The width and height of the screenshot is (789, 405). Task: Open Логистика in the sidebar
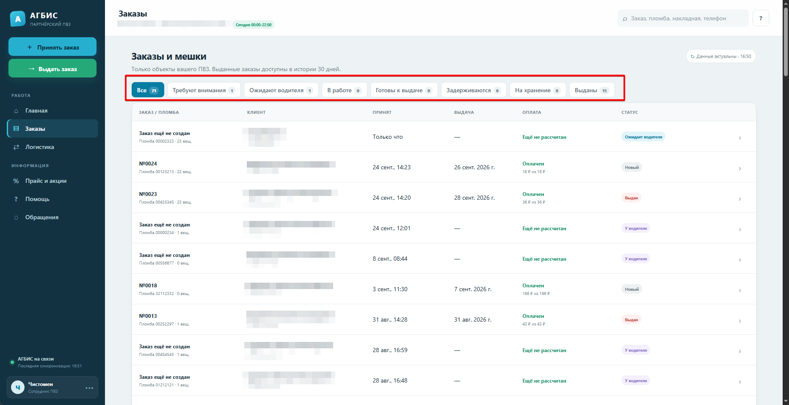[52, 147]
